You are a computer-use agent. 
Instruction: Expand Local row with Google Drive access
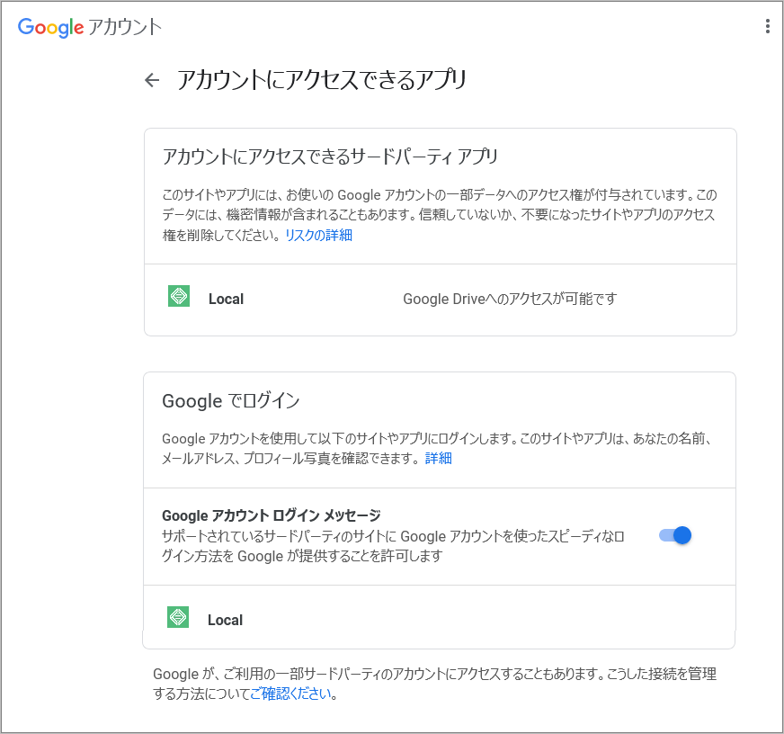[440, 300]
